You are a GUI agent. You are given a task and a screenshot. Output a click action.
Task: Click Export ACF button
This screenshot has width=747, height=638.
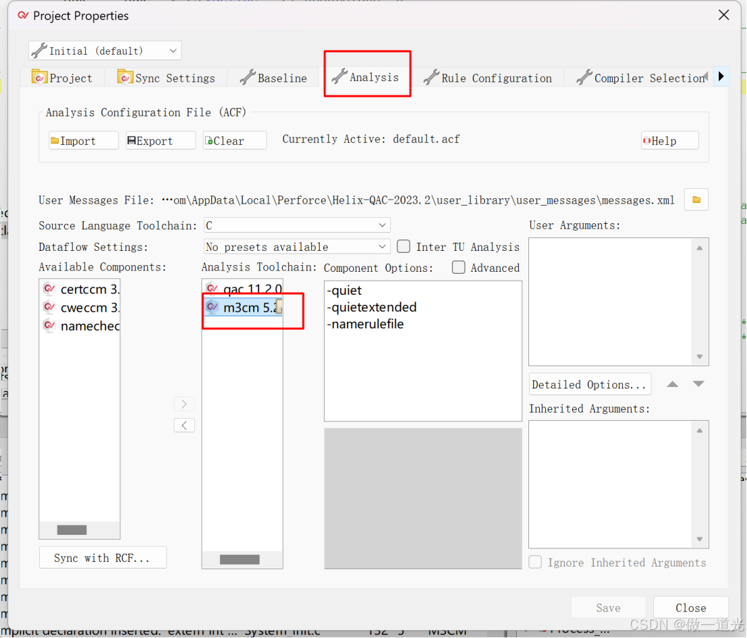(161, 140)
